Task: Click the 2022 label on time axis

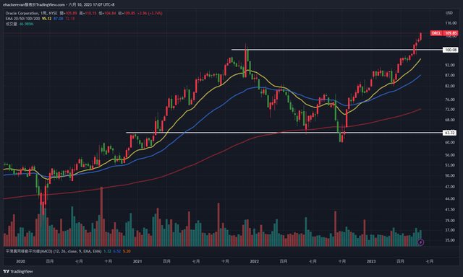Action: click(254, 261)
